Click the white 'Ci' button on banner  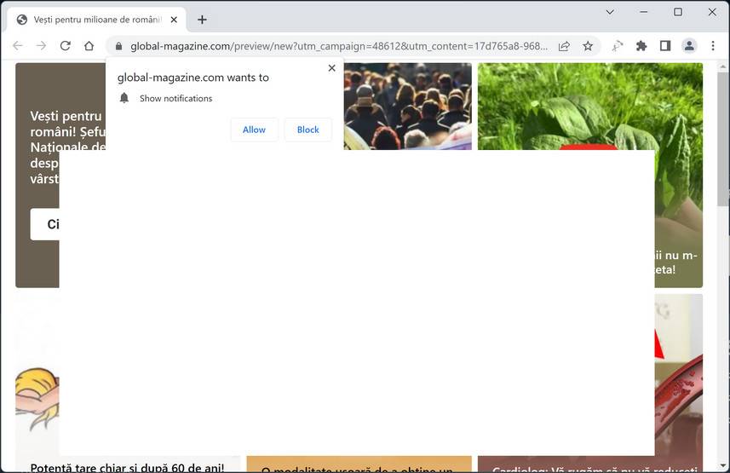[x=44, y=224]
